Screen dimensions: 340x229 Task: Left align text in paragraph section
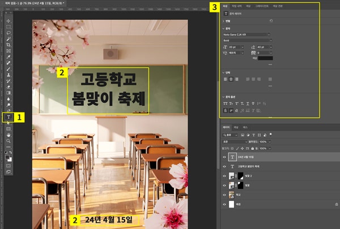pos(226,79)
